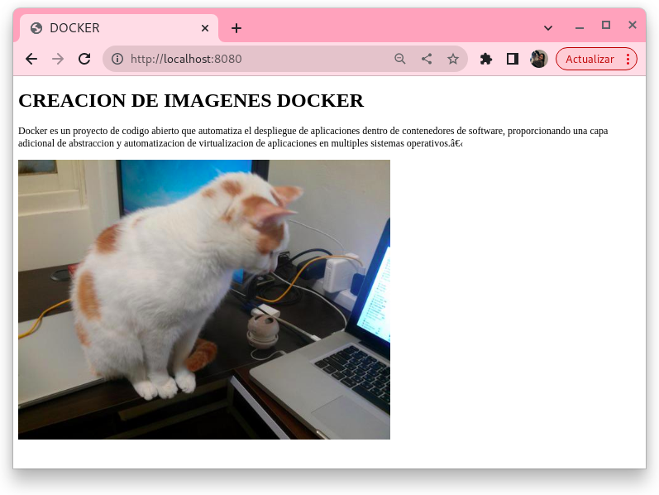Expand the tab search chevron

click(548, 28)
